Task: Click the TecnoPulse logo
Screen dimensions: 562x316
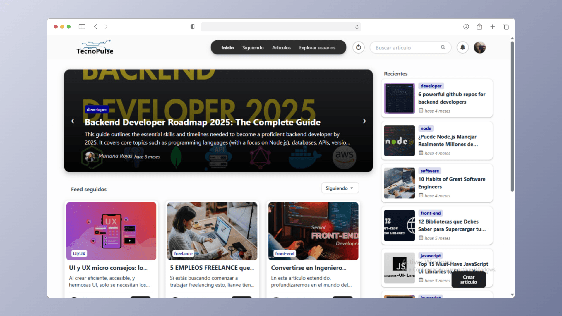Action: [95, 47]
